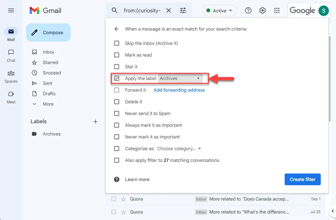Go back using the left arrow icon

click(x=117, y=29)
